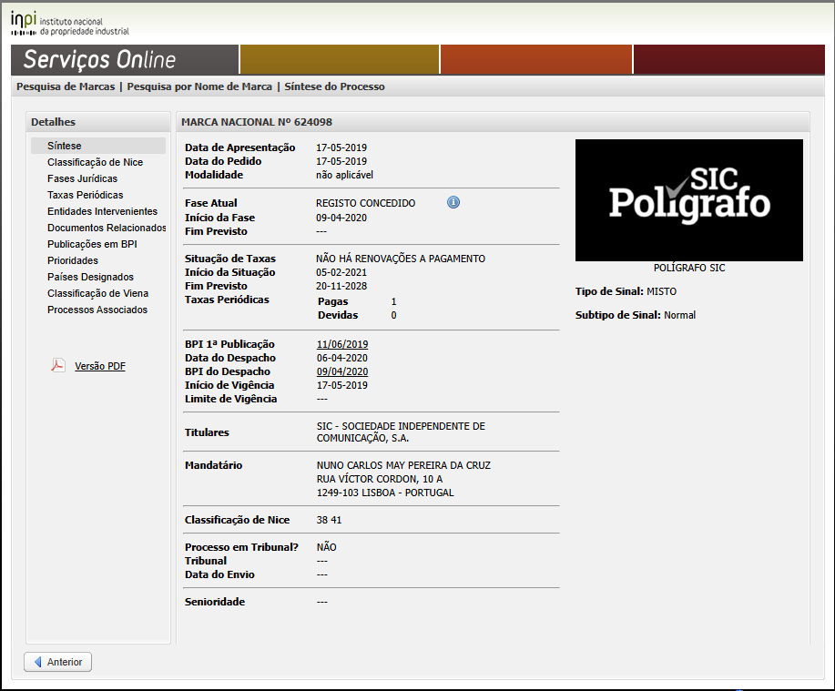835x691 pixels.
Task: Click the Anterior button's back arrow icon
Action: point(37,662)
